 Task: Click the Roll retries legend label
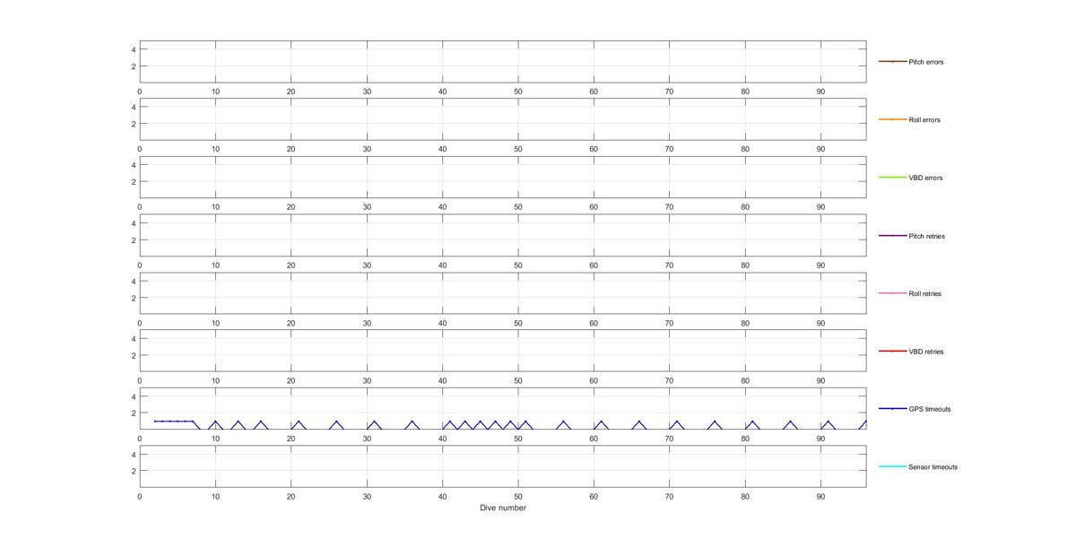tap(924, 293)
